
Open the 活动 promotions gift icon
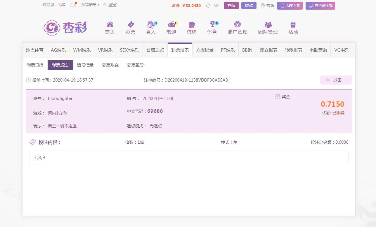293,25
